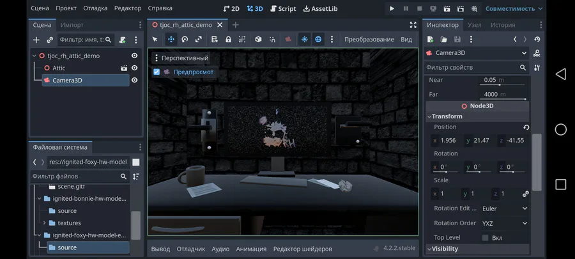Open the Отладка menu
The width and height of the screenshot is (575, 259).
pos(95,8)
